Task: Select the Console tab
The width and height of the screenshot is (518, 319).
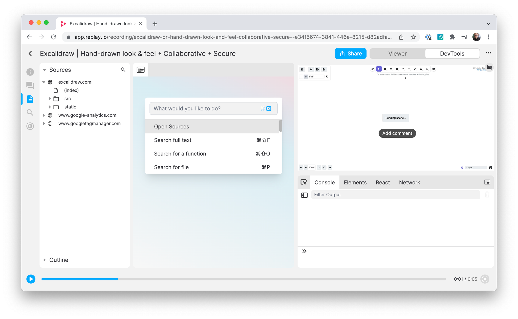Action: (x=325, y=183)
